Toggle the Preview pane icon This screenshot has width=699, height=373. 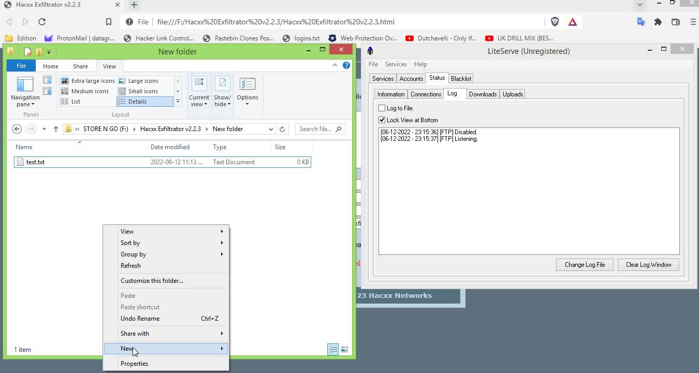[47, 80]
